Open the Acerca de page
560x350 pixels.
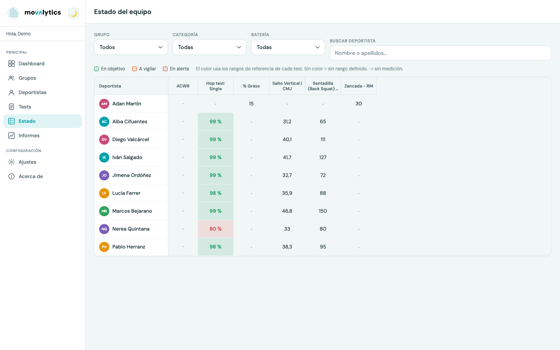point(43,177)
